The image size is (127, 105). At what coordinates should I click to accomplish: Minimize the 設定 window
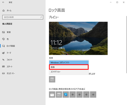point(111,2)
